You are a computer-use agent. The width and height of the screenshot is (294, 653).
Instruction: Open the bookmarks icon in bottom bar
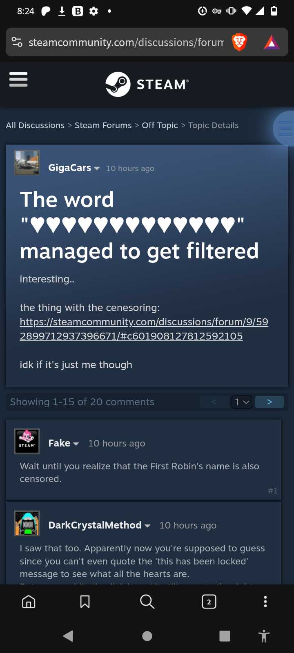(x=85, y=602)
